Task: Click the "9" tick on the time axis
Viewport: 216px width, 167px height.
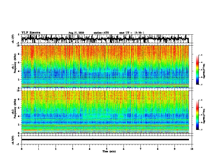Action: click(175, 149)
